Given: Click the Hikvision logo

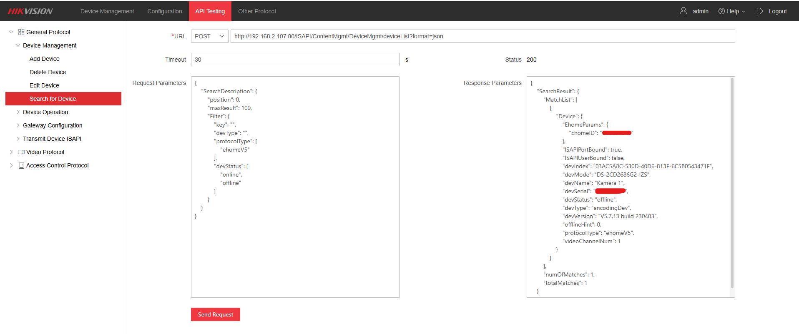Looking at the screenshot, I should pos(30,11).
